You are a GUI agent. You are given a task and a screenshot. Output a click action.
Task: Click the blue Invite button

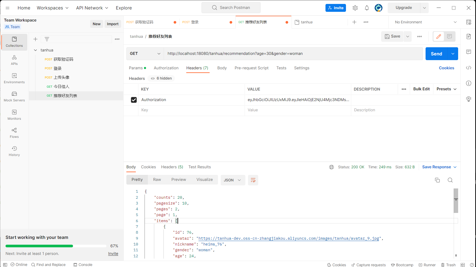(x=336, y=8)
